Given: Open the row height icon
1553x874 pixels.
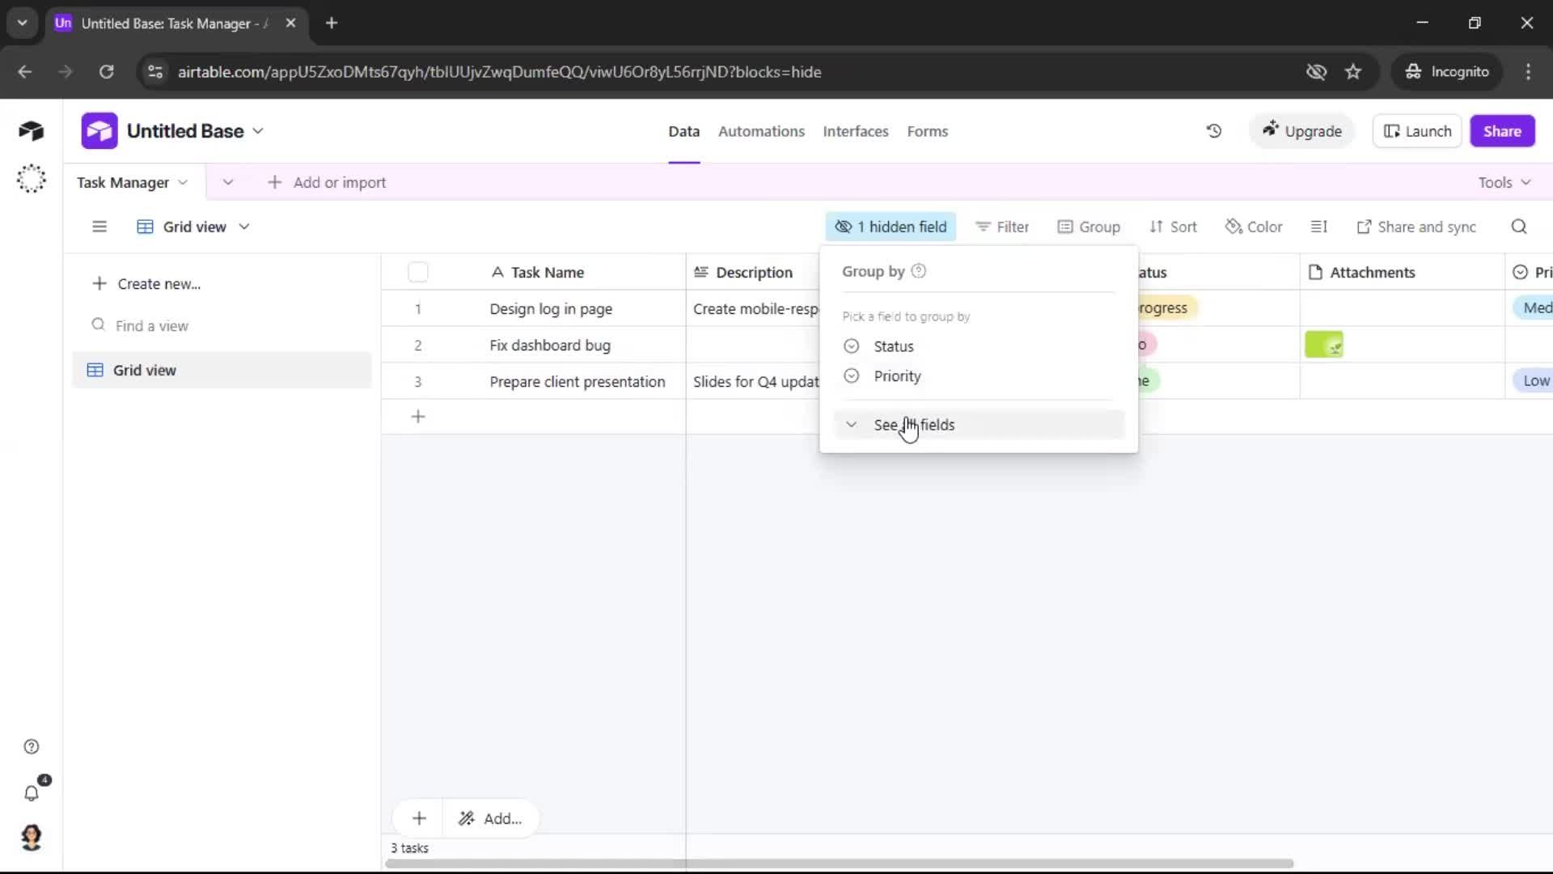Looking at the screenshot, I should tap(1318, 227).
